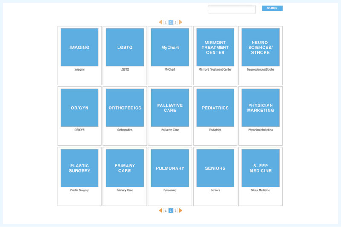Viewport: 341px width, 227px height.
Task: Open the ORTHOPEDICS category tile
Action: tap(124, 108)
